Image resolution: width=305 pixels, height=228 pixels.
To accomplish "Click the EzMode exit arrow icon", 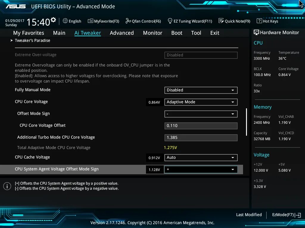I will (298, 215).
